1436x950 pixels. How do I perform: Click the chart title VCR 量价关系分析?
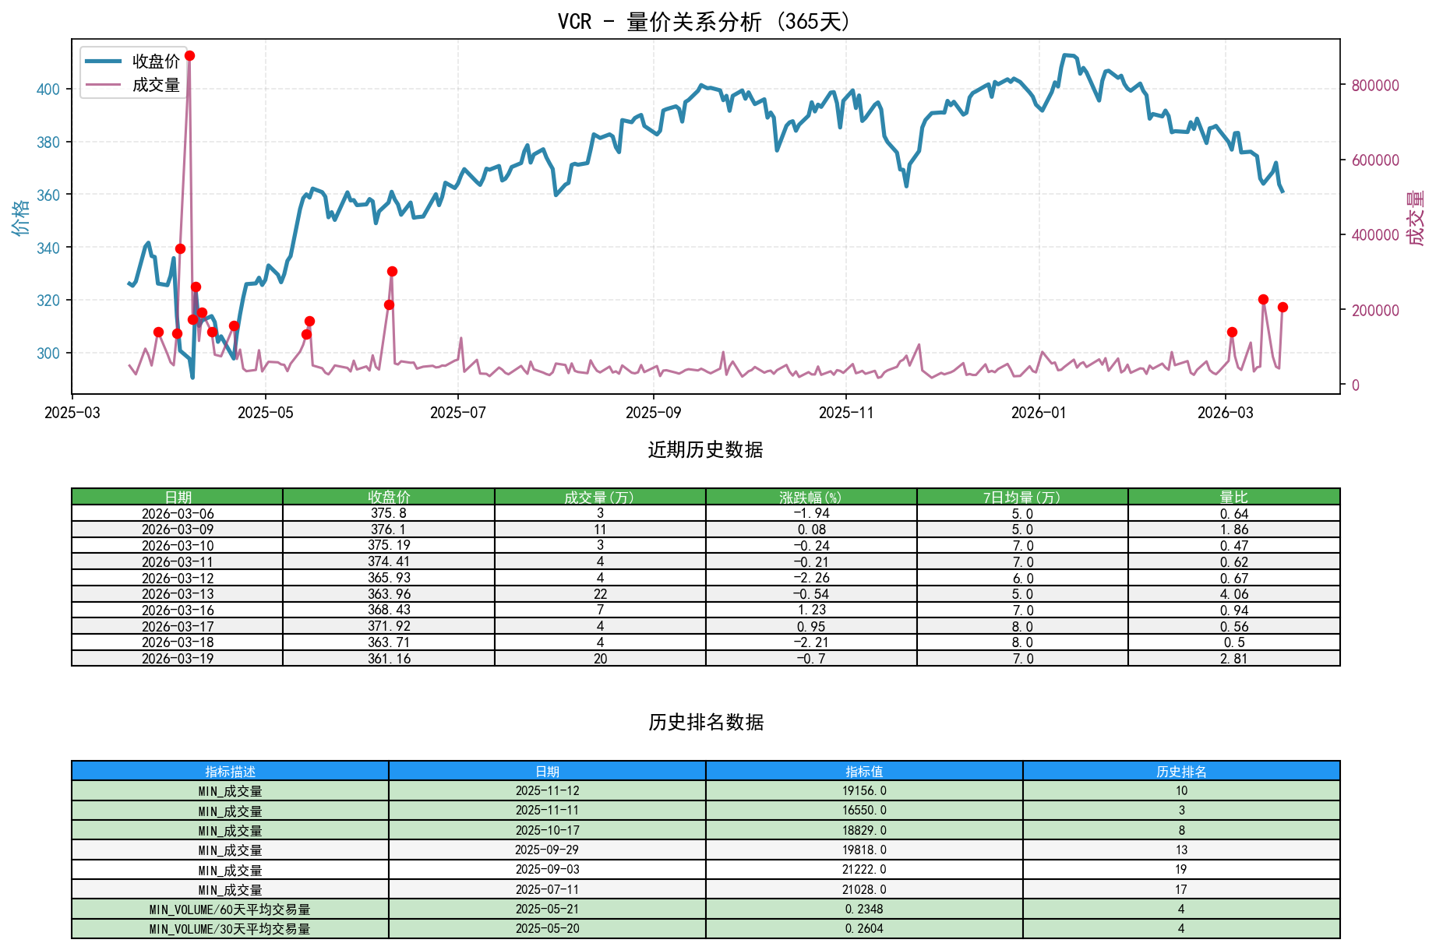pos(704,21)
